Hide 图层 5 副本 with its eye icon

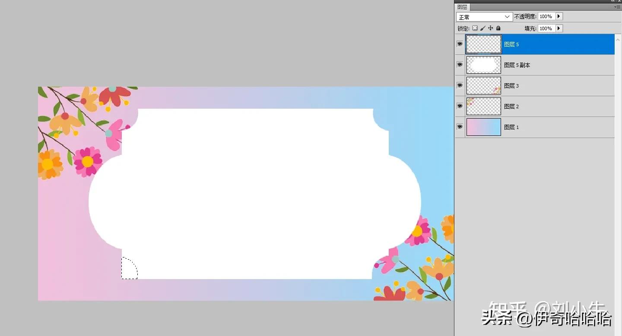coord(460,65)
